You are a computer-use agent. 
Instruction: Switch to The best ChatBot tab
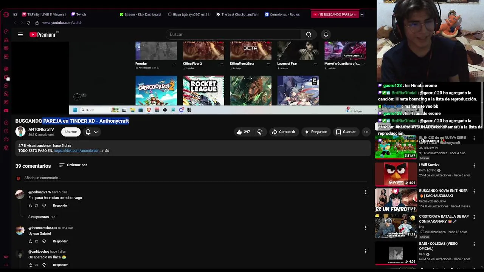[237, 14]
